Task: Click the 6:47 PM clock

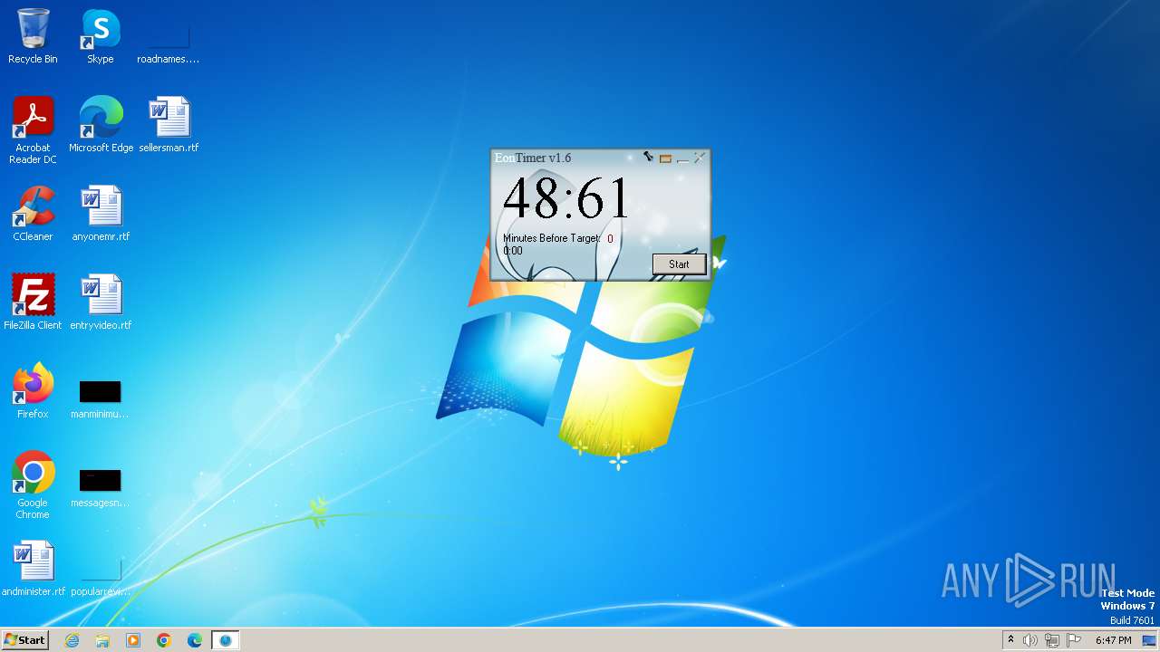Action: (1113, 640)
